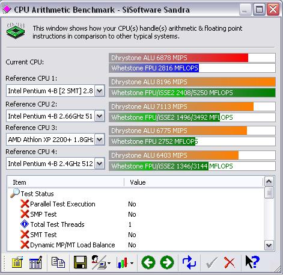
Task: Click the Whetstone FPU 2752 MFLOPS bar
Action: [x=192, y=141]
